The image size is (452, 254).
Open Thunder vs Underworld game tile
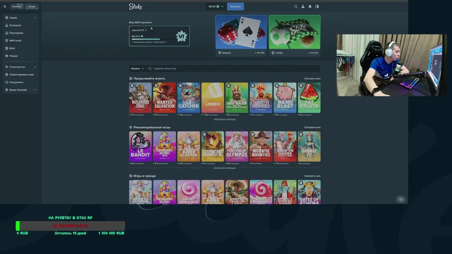(261, 97)
